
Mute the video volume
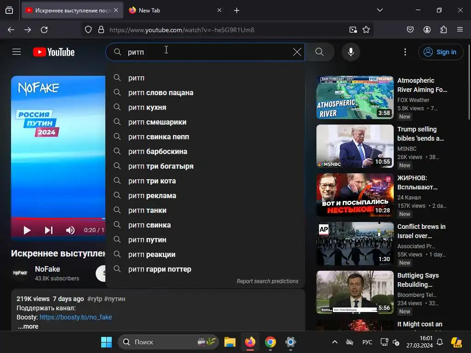(x=70, y=230)
